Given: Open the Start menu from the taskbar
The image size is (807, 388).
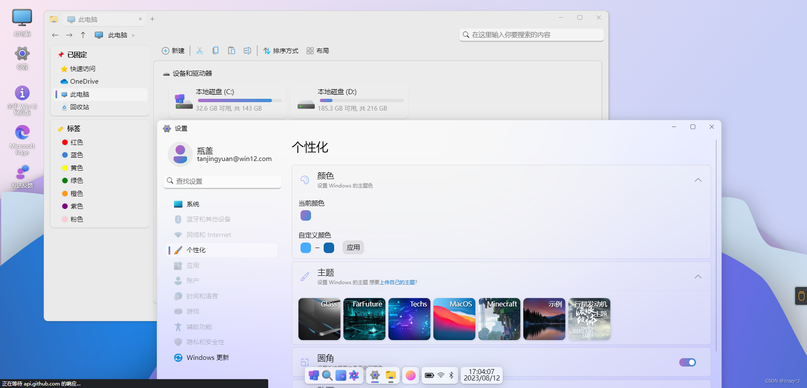Looking at the screenshot, I should click(314, 375).
